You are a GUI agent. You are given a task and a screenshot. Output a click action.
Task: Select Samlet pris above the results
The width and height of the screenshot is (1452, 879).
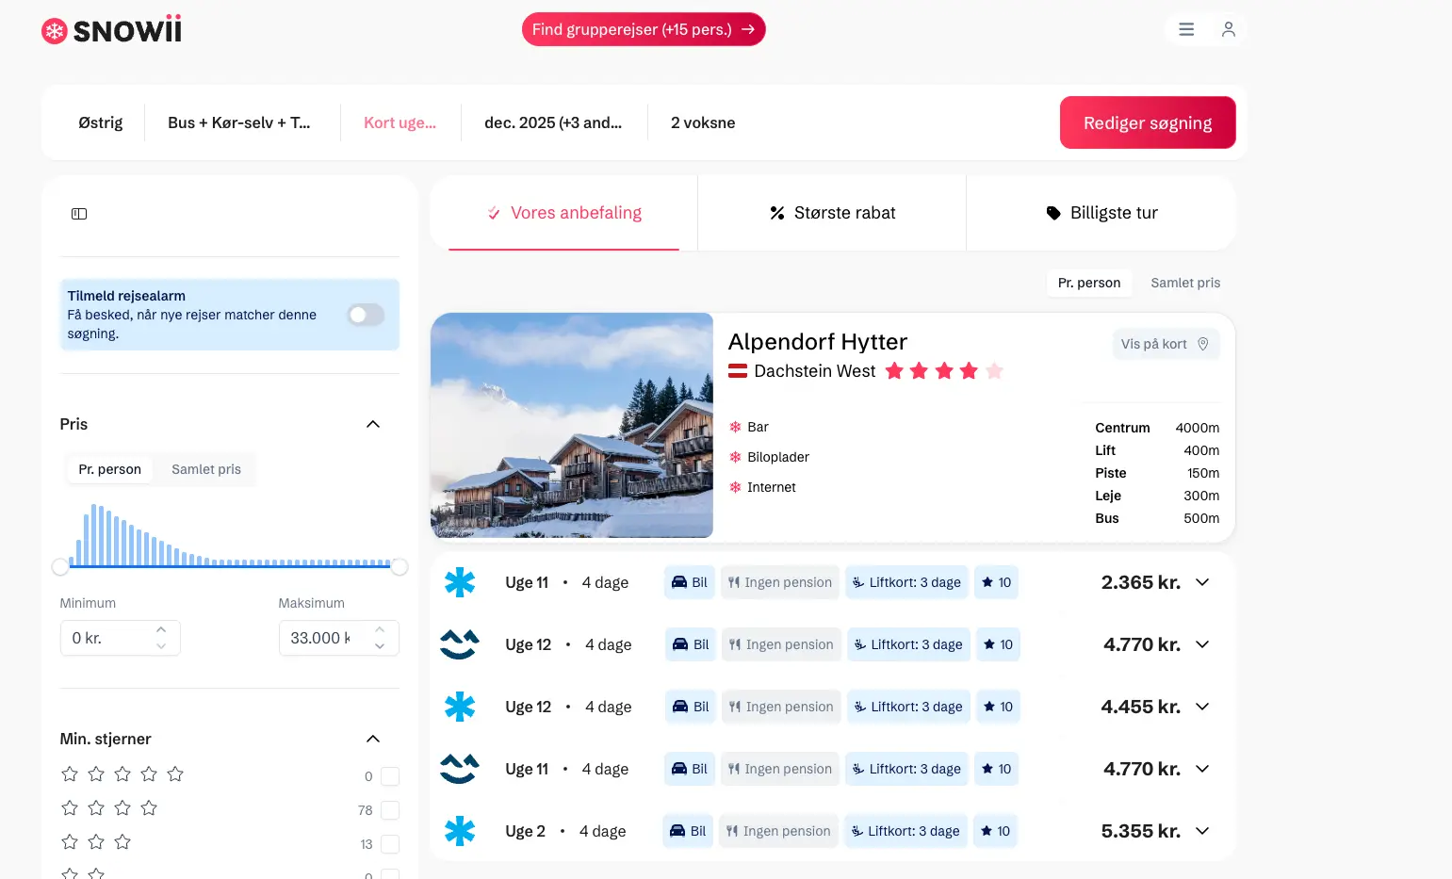(1185, 283)
